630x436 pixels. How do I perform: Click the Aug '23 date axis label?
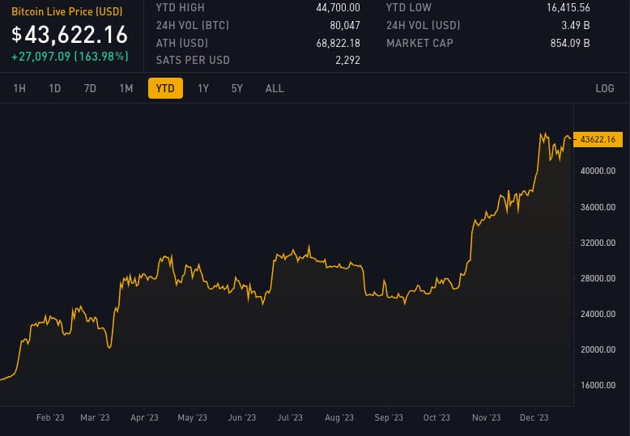click(339, 417)
